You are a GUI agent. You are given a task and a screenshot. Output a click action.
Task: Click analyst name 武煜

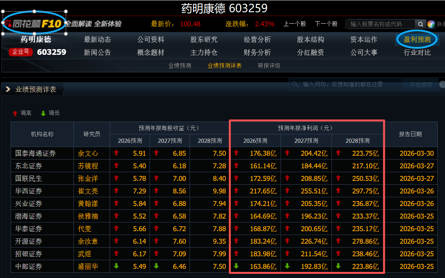(x=85, y=254)
